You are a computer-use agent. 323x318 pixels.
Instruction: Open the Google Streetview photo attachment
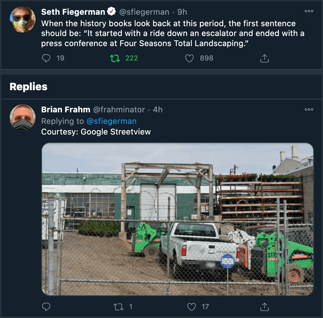pos(177,219)
